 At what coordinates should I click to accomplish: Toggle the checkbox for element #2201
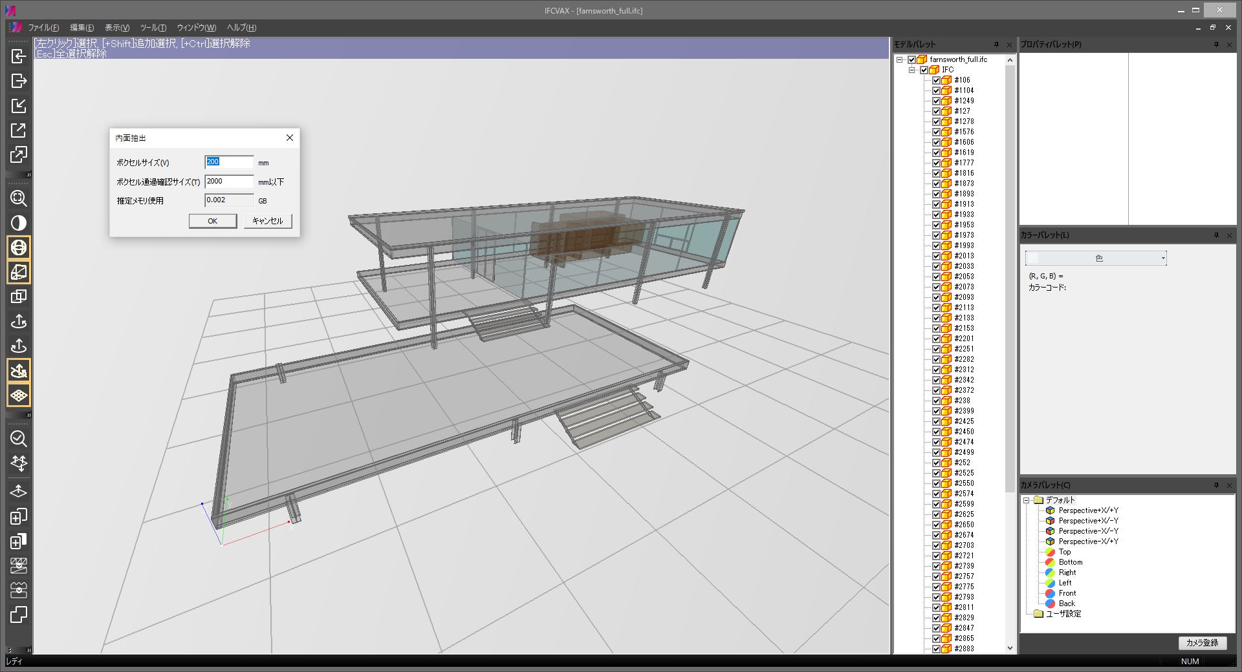pyautogui.click(x=936, y=339)
